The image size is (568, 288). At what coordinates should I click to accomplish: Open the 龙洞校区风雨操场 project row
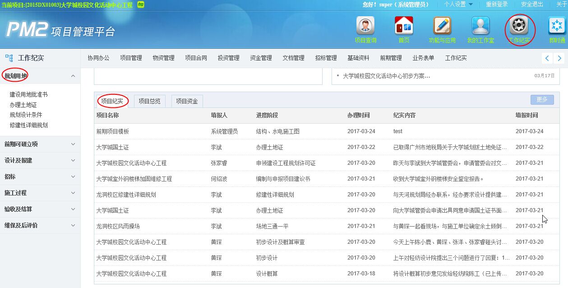point(118,226)
